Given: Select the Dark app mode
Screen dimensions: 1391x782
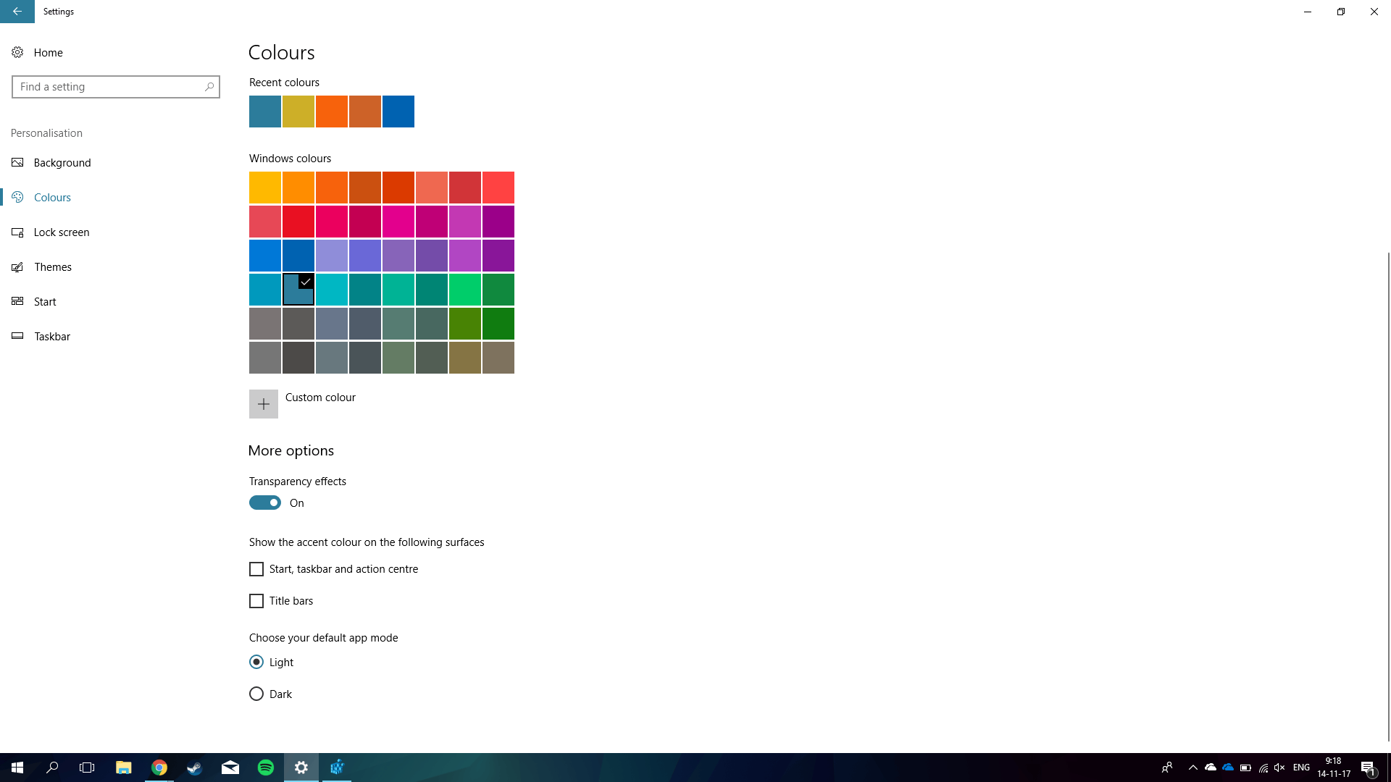Looking at the screenshot, I should tap(256, 694).
